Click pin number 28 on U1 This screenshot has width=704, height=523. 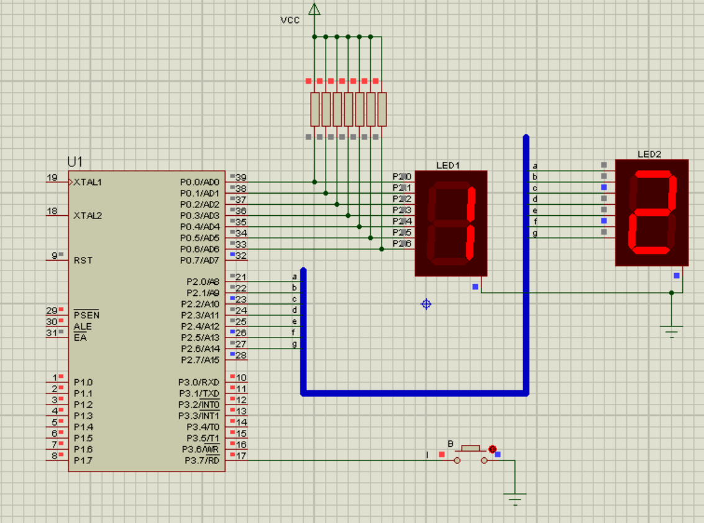click(x=241, y=355)
